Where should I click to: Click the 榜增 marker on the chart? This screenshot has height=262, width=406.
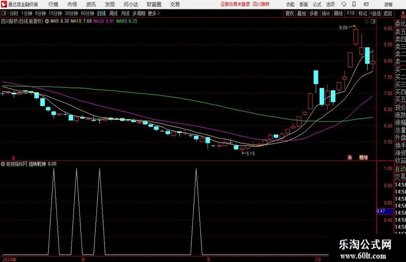point(363,157)
